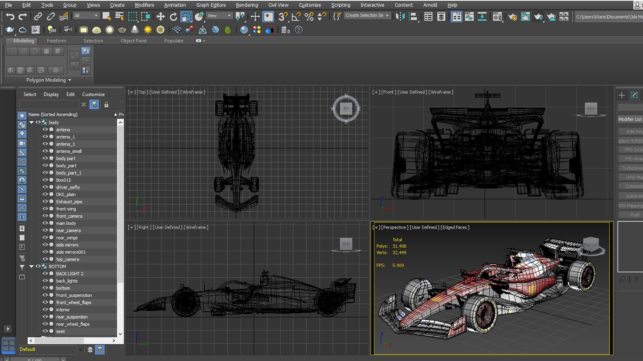Hide the antena object via eye icon
The width and height of the screenshot is (643, 361).
(x=45, y=130)
